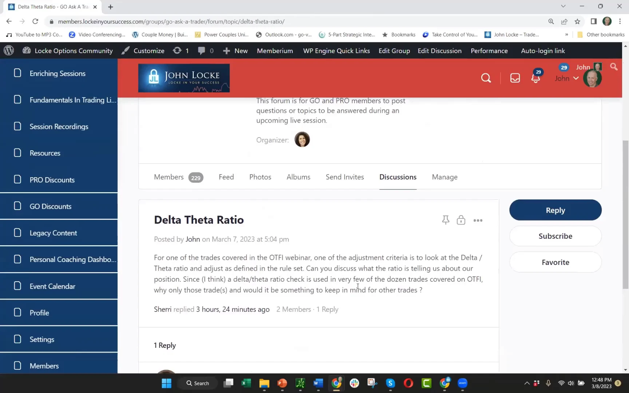Click the WordPress logo in admin bar

[x=9, y=51]
